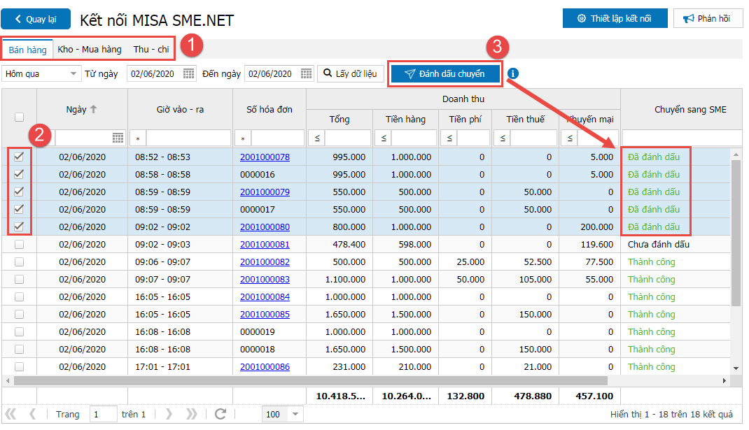Switch to the Thu - chi tab
Image resolution: width=749 pixels, height=430 pixels.
coord(151,49)
